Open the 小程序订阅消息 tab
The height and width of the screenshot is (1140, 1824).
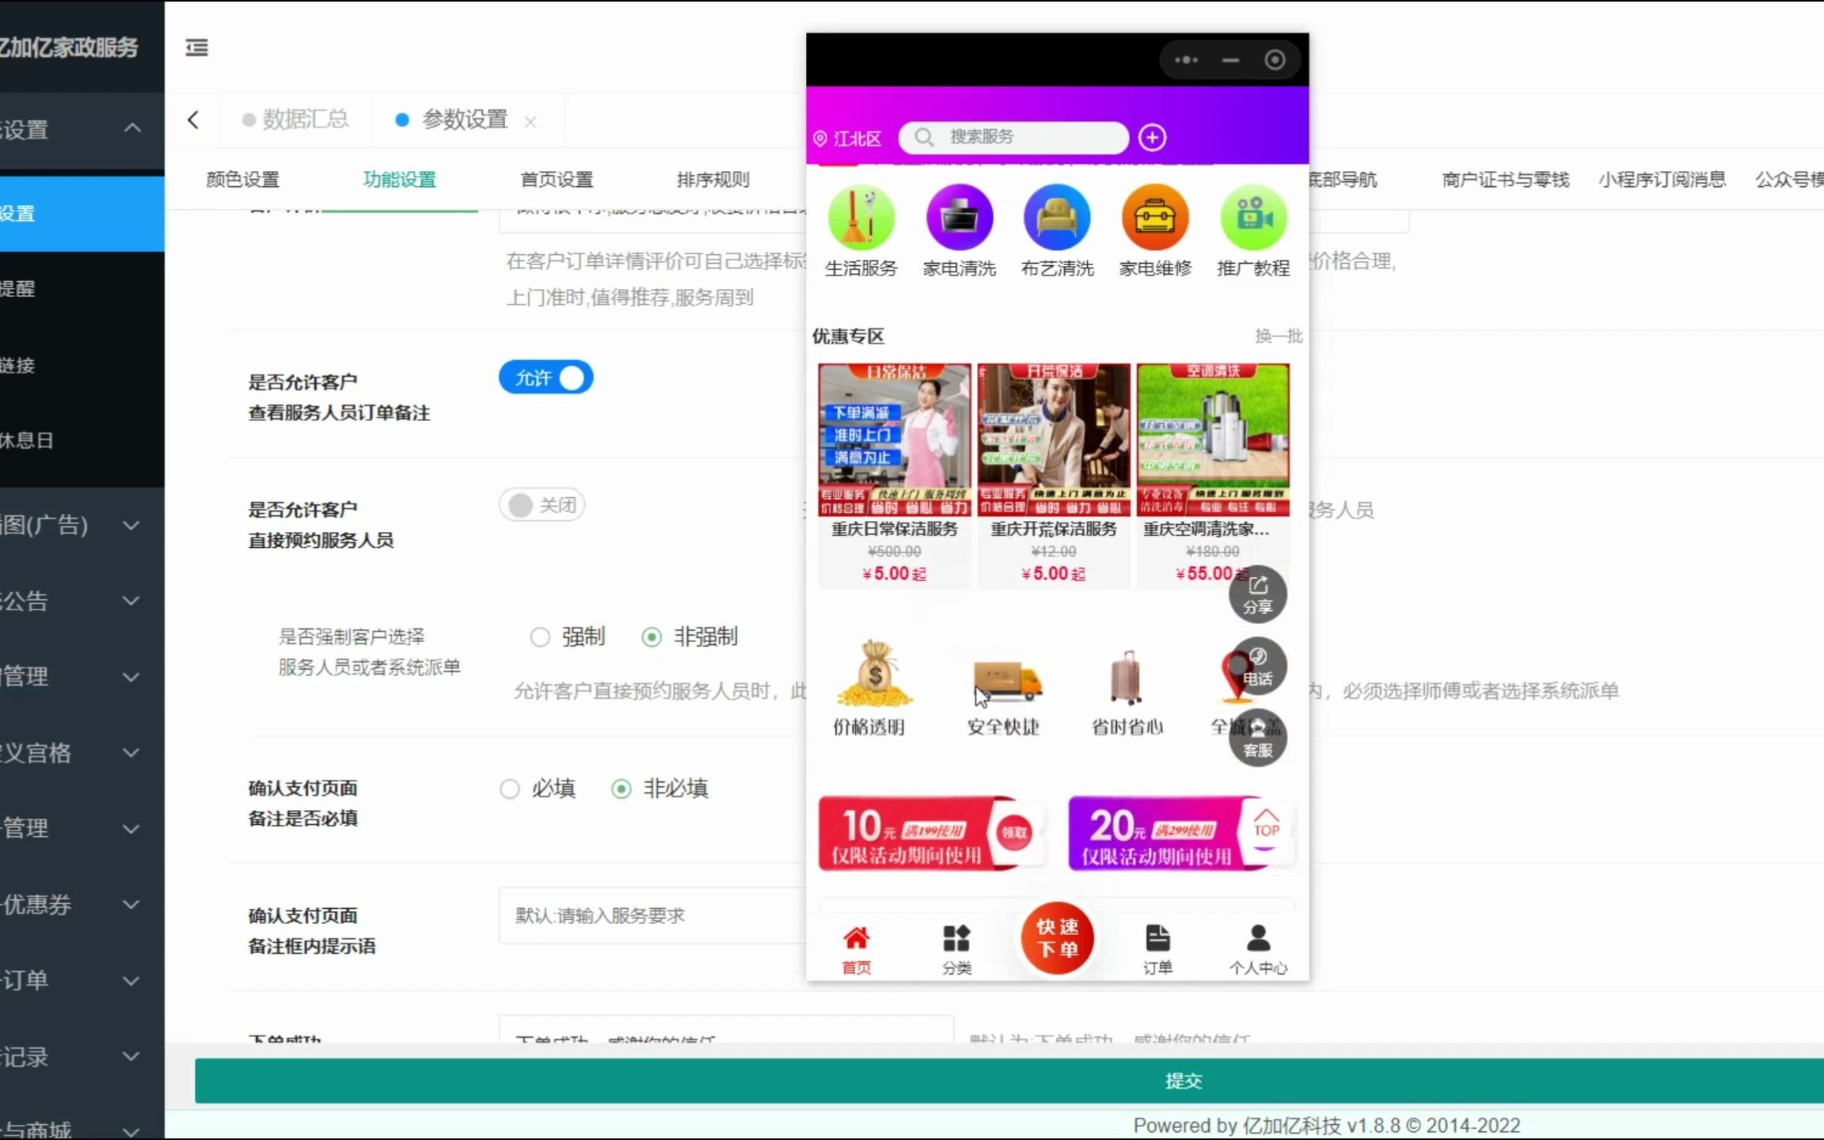(x=1662, y=180)
